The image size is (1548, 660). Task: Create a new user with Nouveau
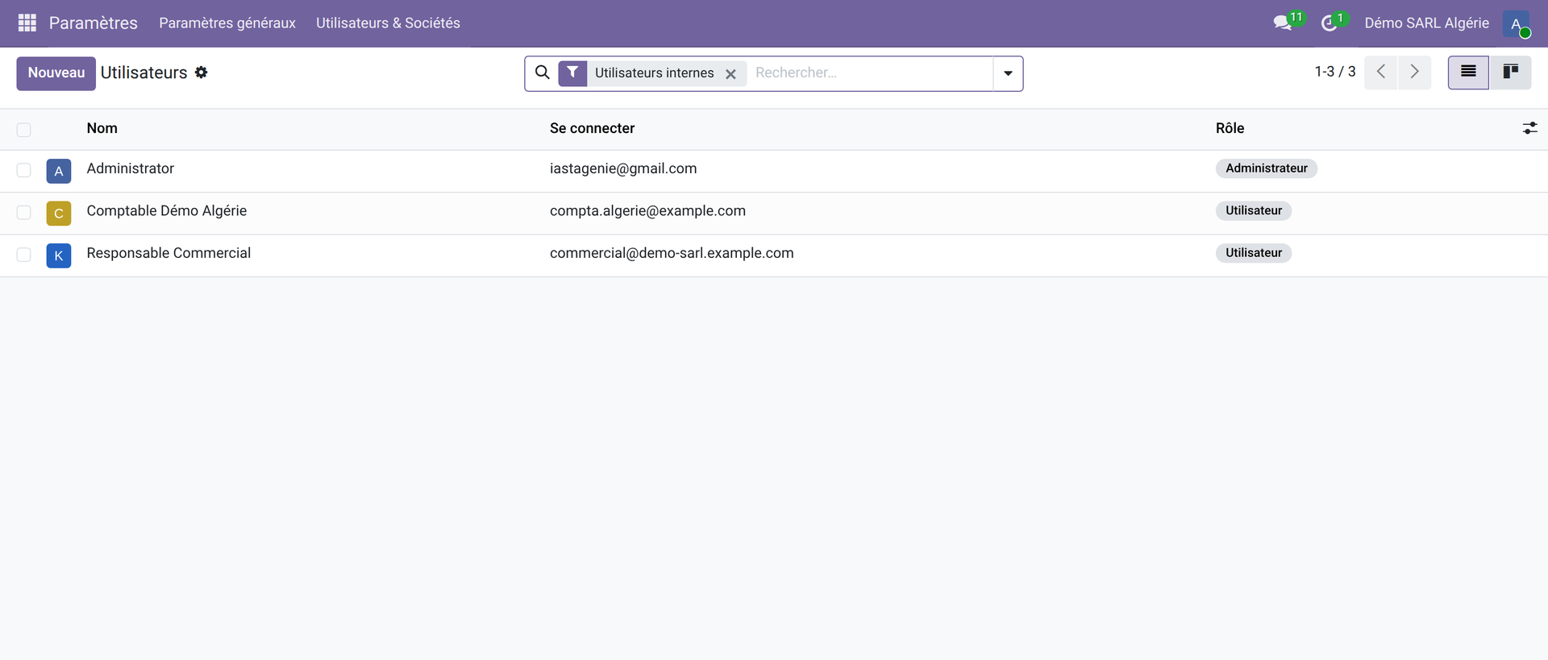pos(56,73)
